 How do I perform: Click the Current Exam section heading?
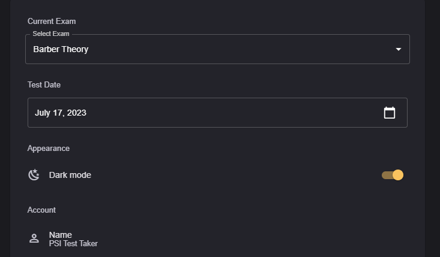(x=52, y=22)
